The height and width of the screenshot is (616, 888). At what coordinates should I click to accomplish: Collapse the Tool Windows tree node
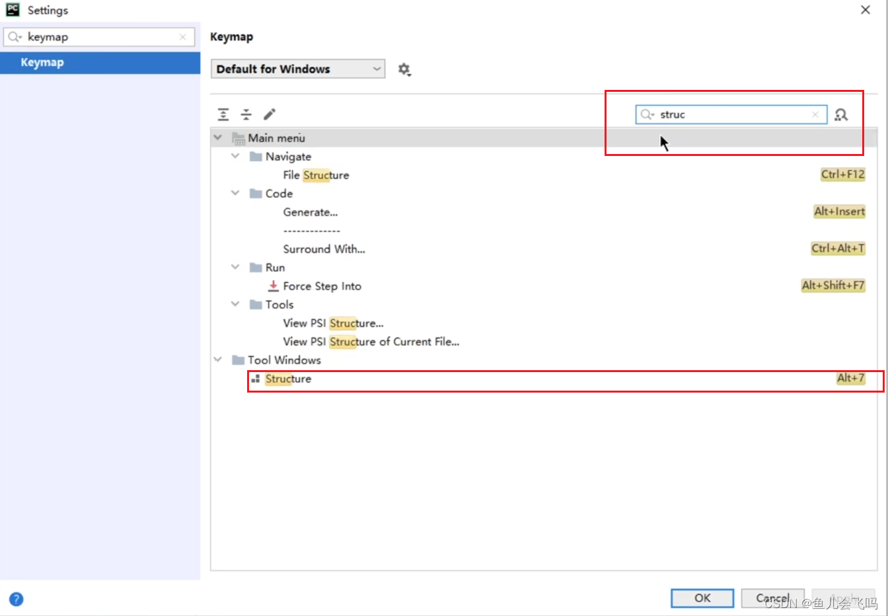pos(218,360)
